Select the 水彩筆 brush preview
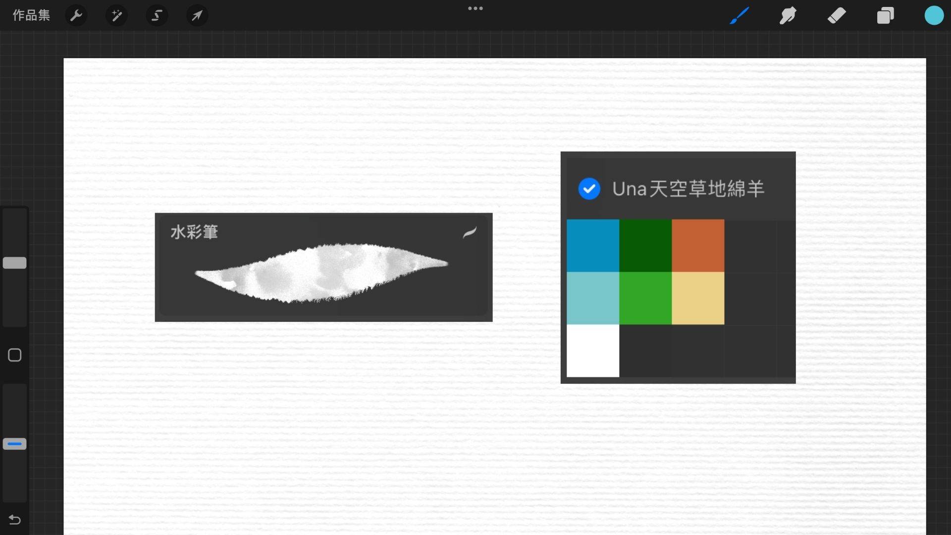The image size is (951, 535). pyautogui.click(x=323, y=267)
